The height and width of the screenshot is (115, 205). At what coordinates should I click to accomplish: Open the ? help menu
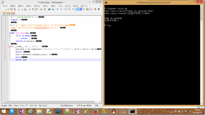coord(90,6)
